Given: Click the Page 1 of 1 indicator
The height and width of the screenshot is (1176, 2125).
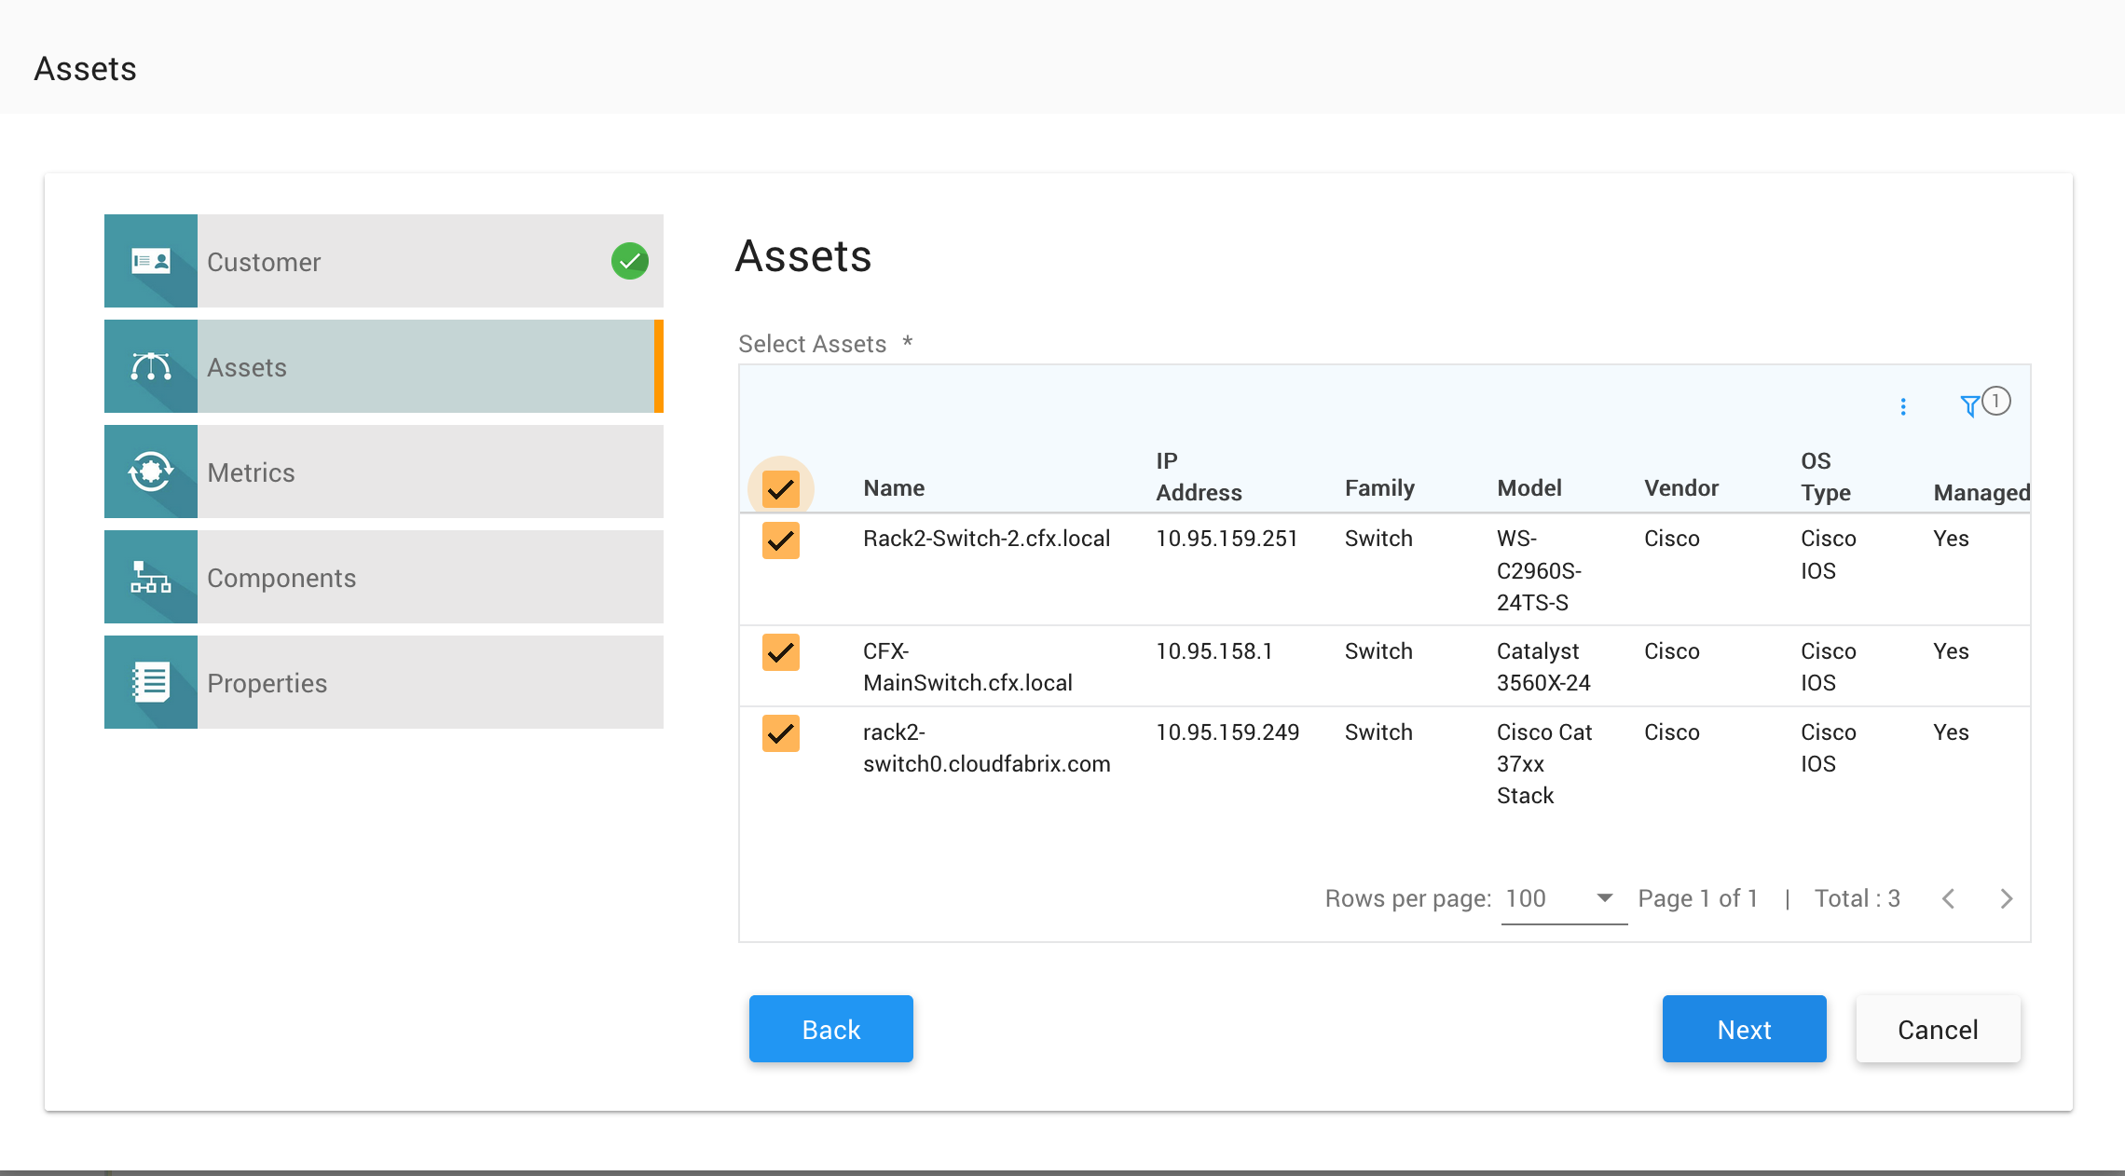Looking at the screenshot, I should 1697,898.
